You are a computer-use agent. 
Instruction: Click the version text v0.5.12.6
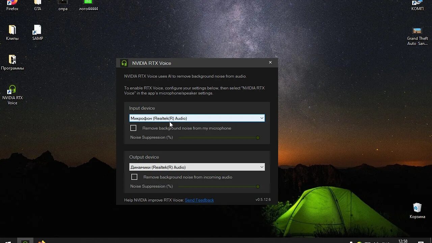(263, 200)
